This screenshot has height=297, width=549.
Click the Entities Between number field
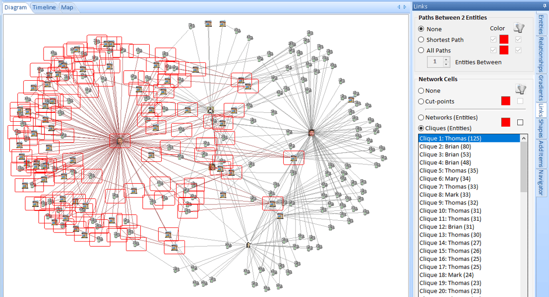[435, 61]
